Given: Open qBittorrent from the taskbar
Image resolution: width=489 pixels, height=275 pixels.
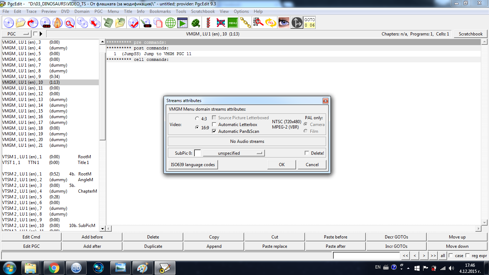Looking at the screenshot, I should tap(76, 268).
